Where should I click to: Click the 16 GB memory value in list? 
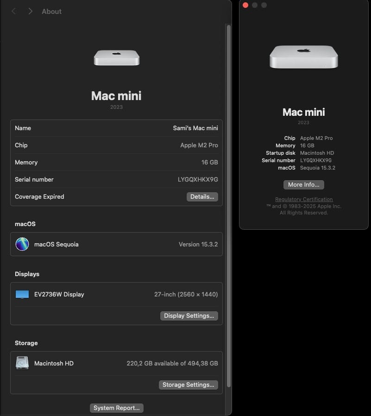pyautogui.click(x=209, y=162)
